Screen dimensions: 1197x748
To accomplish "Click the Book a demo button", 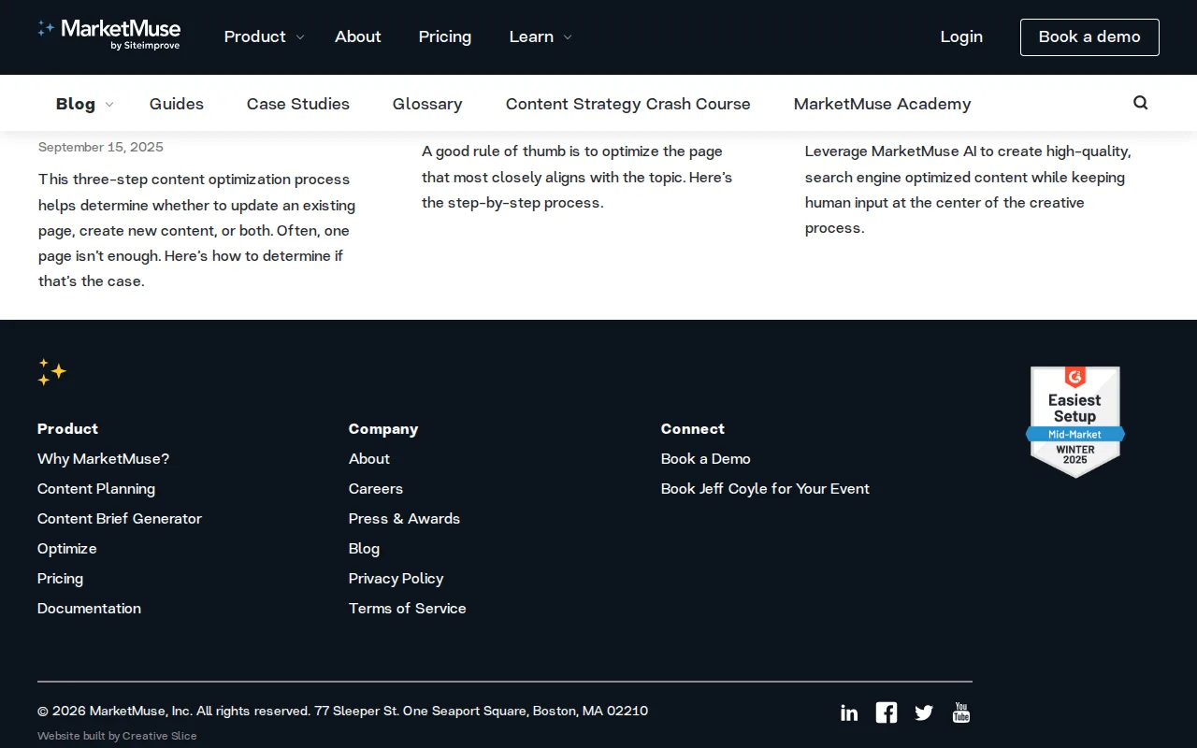I will tap(1089, 37).
